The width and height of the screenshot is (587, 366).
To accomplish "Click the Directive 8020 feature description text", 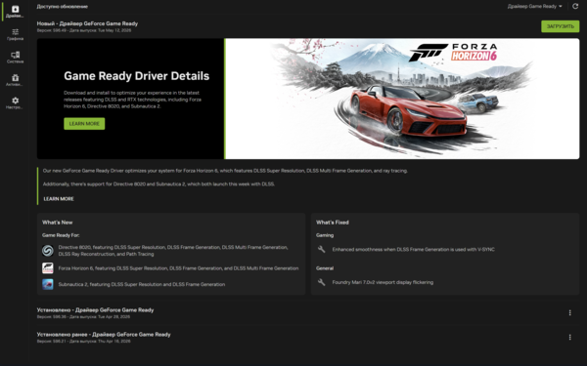I will (x=173, y=251).
